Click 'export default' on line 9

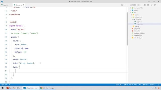16,26
